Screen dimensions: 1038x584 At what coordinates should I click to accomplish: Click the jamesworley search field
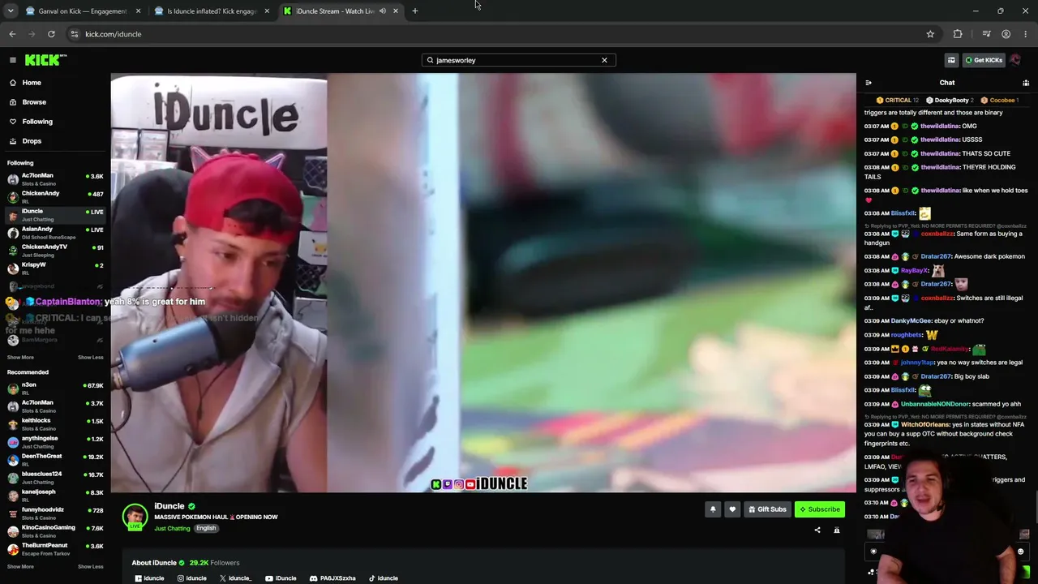[518, 60]
